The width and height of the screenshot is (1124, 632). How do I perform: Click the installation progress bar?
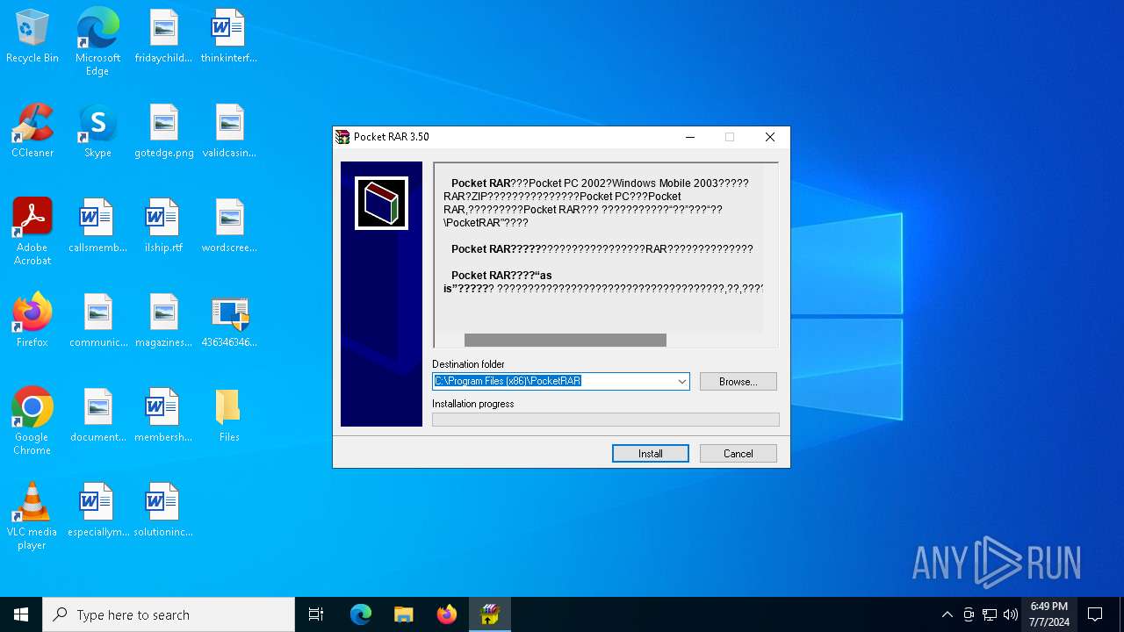coord(606,420)
